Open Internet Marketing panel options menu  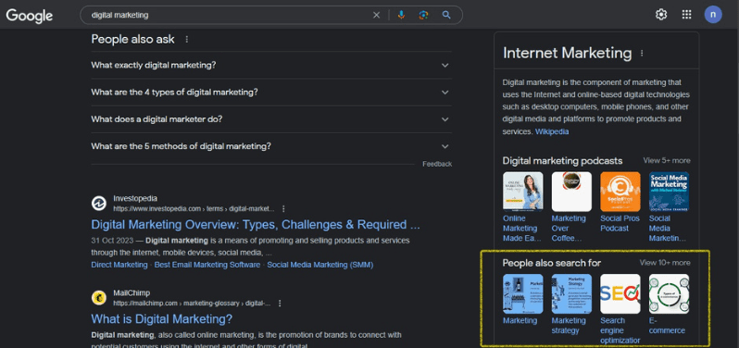tap(642, 54)
